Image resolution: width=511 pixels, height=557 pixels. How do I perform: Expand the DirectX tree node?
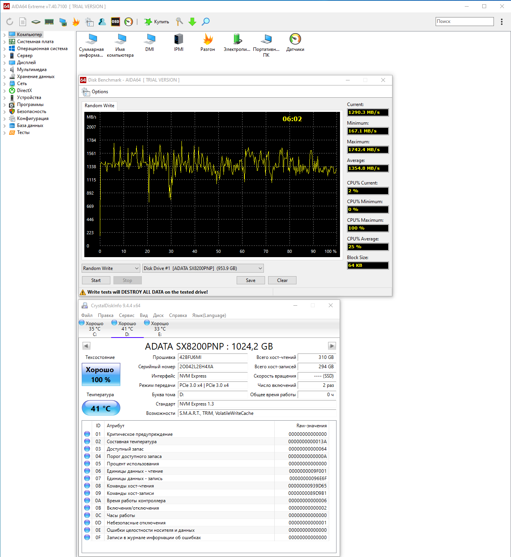pos(5,91)
